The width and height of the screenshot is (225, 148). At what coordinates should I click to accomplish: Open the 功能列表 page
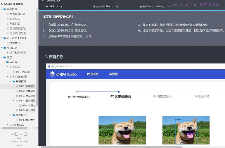[x=15, y=24]
